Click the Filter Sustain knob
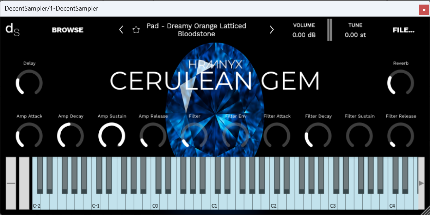Viewport: 430px width, 215px height. [359, 136]
